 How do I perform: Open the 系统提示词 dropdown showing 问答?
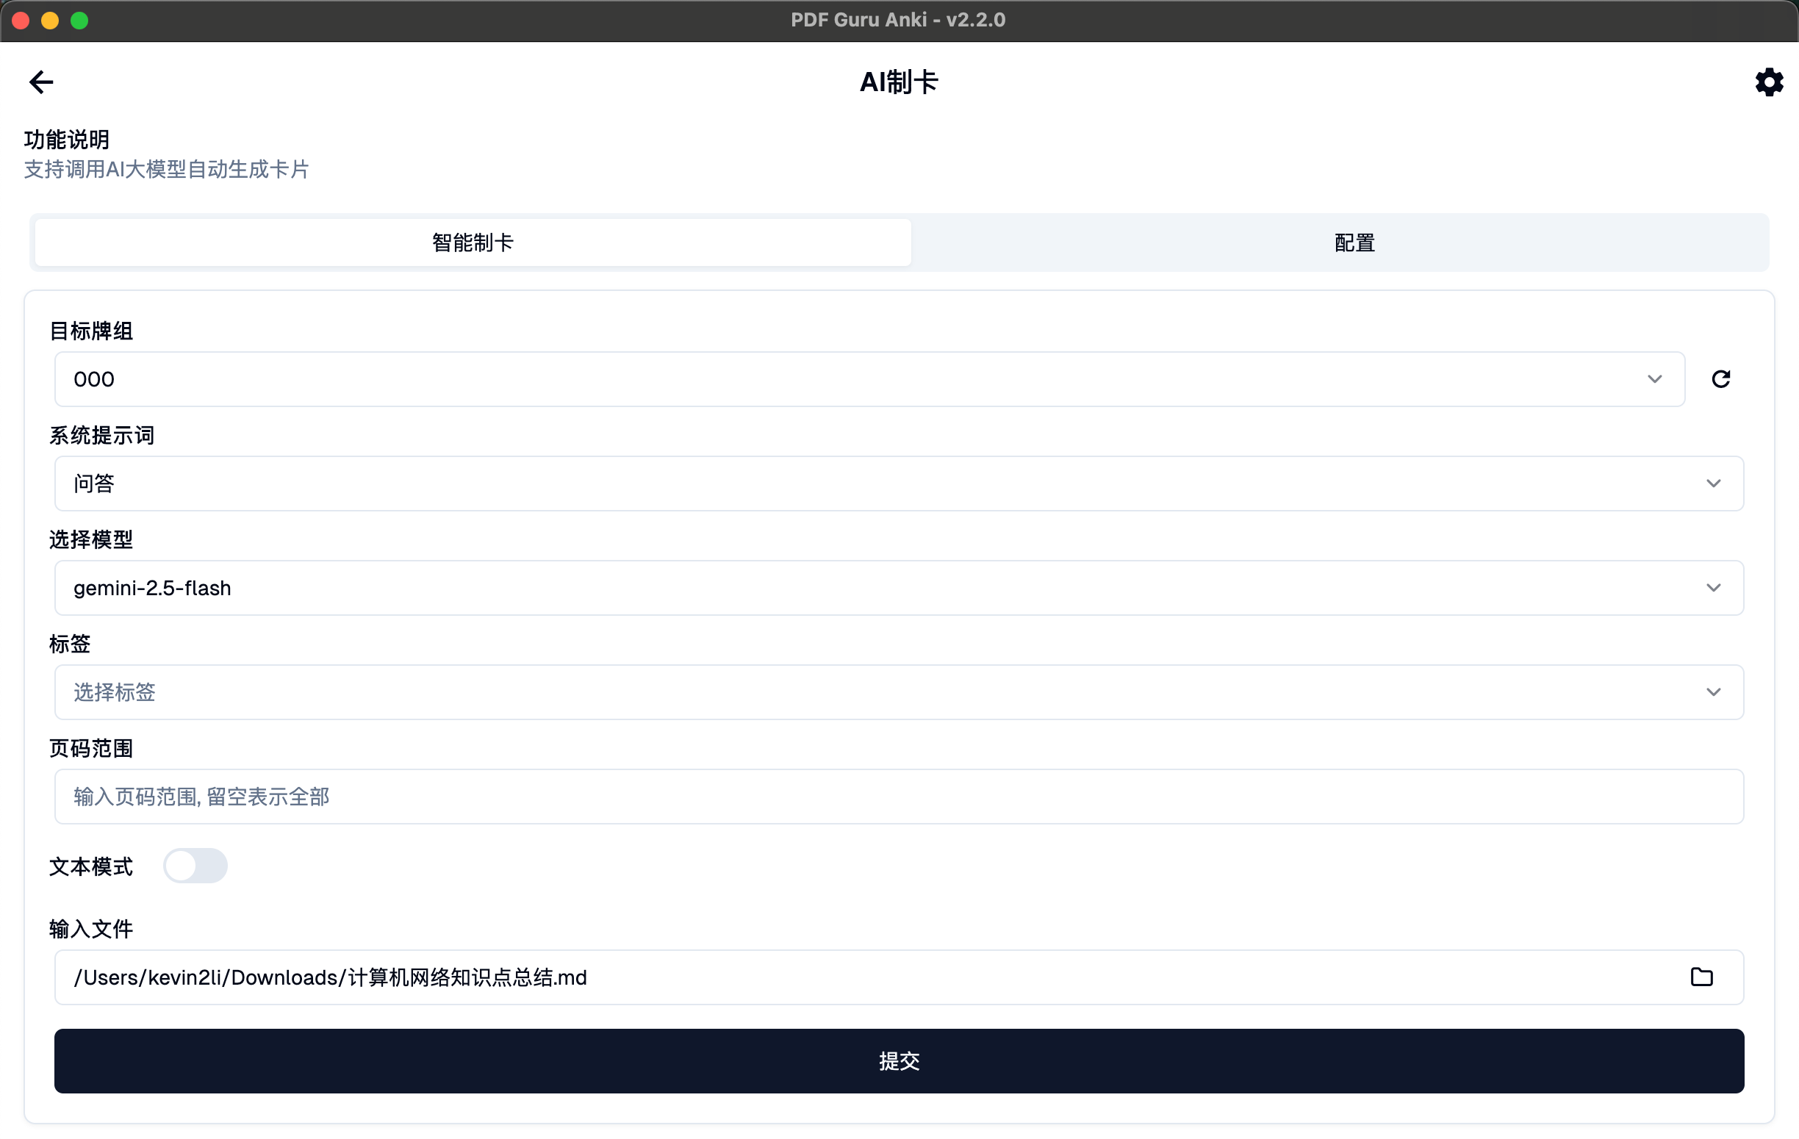(899, 484)
